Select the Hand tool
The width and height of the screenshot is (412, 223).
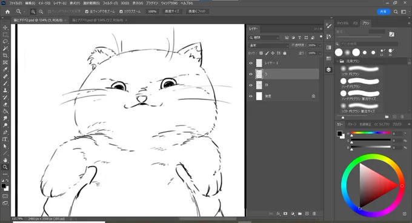tap(5, 160)
